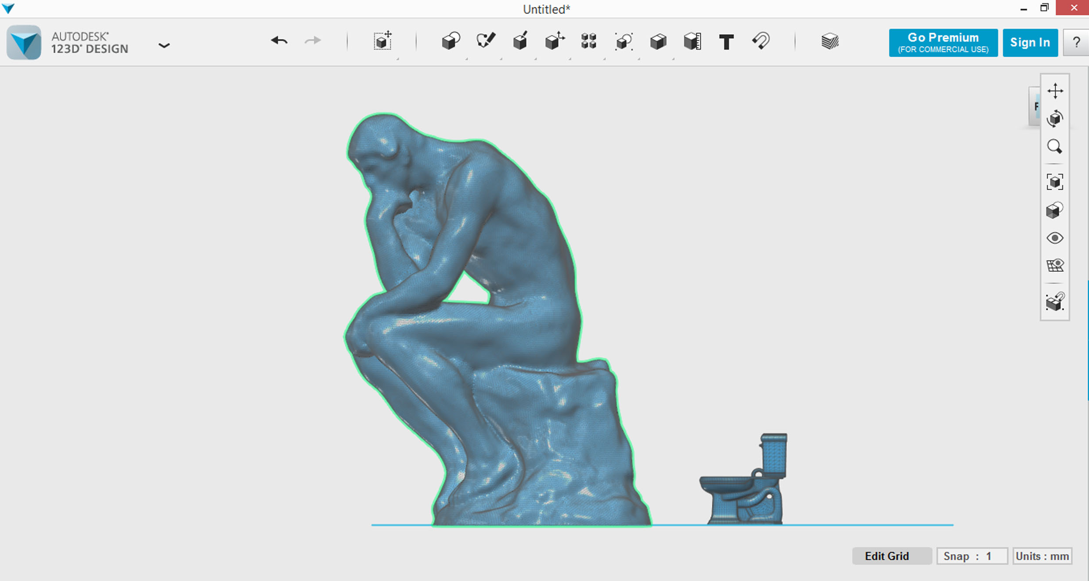Open the Modify tool menu
This screenshot has width=1089, height=581.
pyautogui.click(x=555, y=41)
